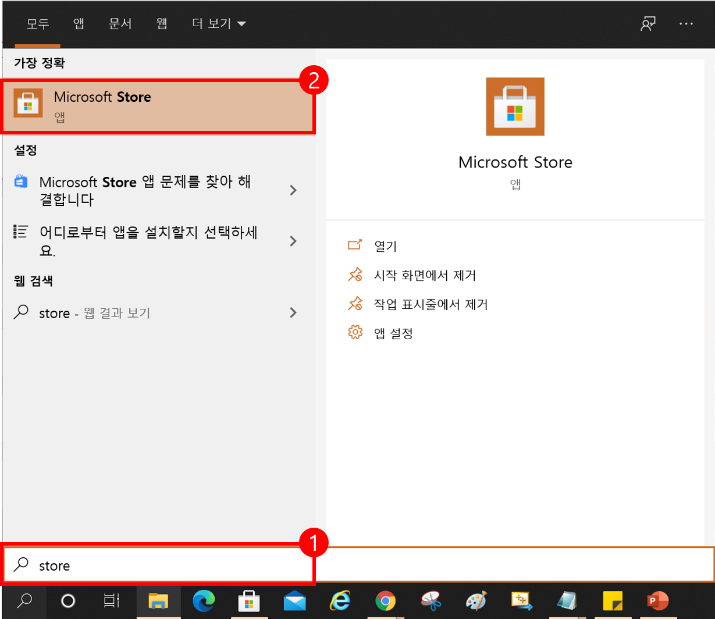Image resolution: width=715 pixels, height=619 pixels.
Task: Open Paint from taskbar
Action: [x=476, y=601]
